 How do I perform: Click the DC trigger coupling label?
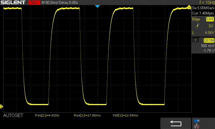coord(211,26)
